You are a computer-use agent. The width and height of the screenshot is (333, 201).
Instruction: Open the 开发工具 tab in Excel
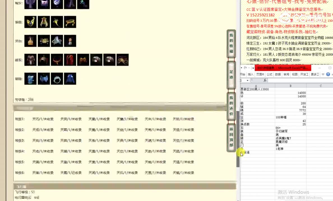304,74
